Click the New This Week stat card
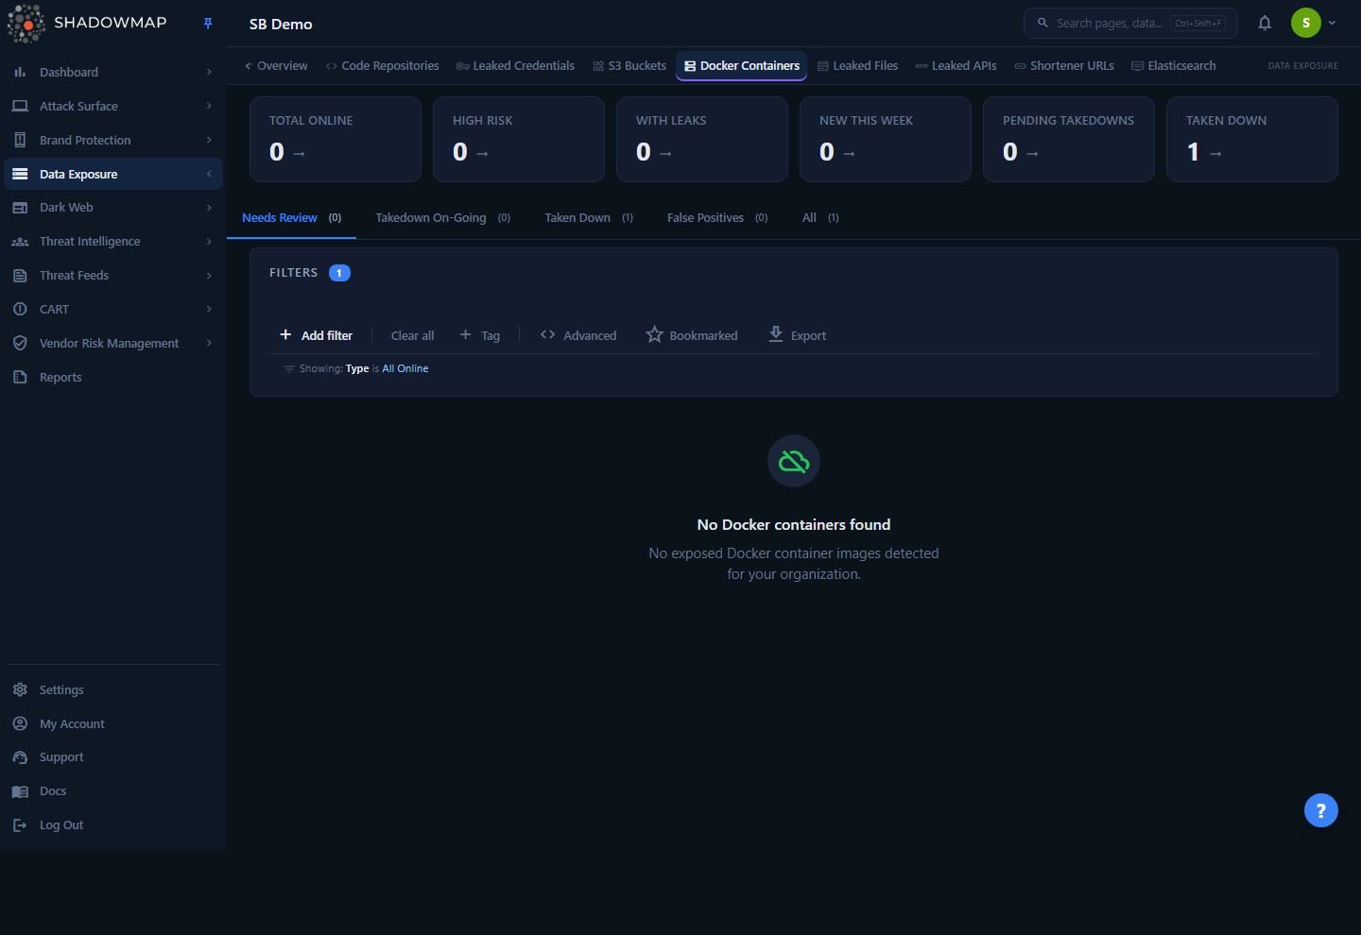This screenshot has height=935, width=1361. point(886,139)
